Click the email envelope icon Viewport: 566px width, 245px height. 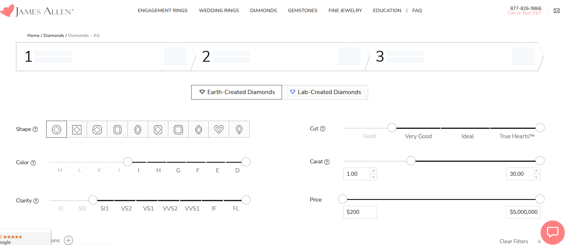(x=556, y=11)
